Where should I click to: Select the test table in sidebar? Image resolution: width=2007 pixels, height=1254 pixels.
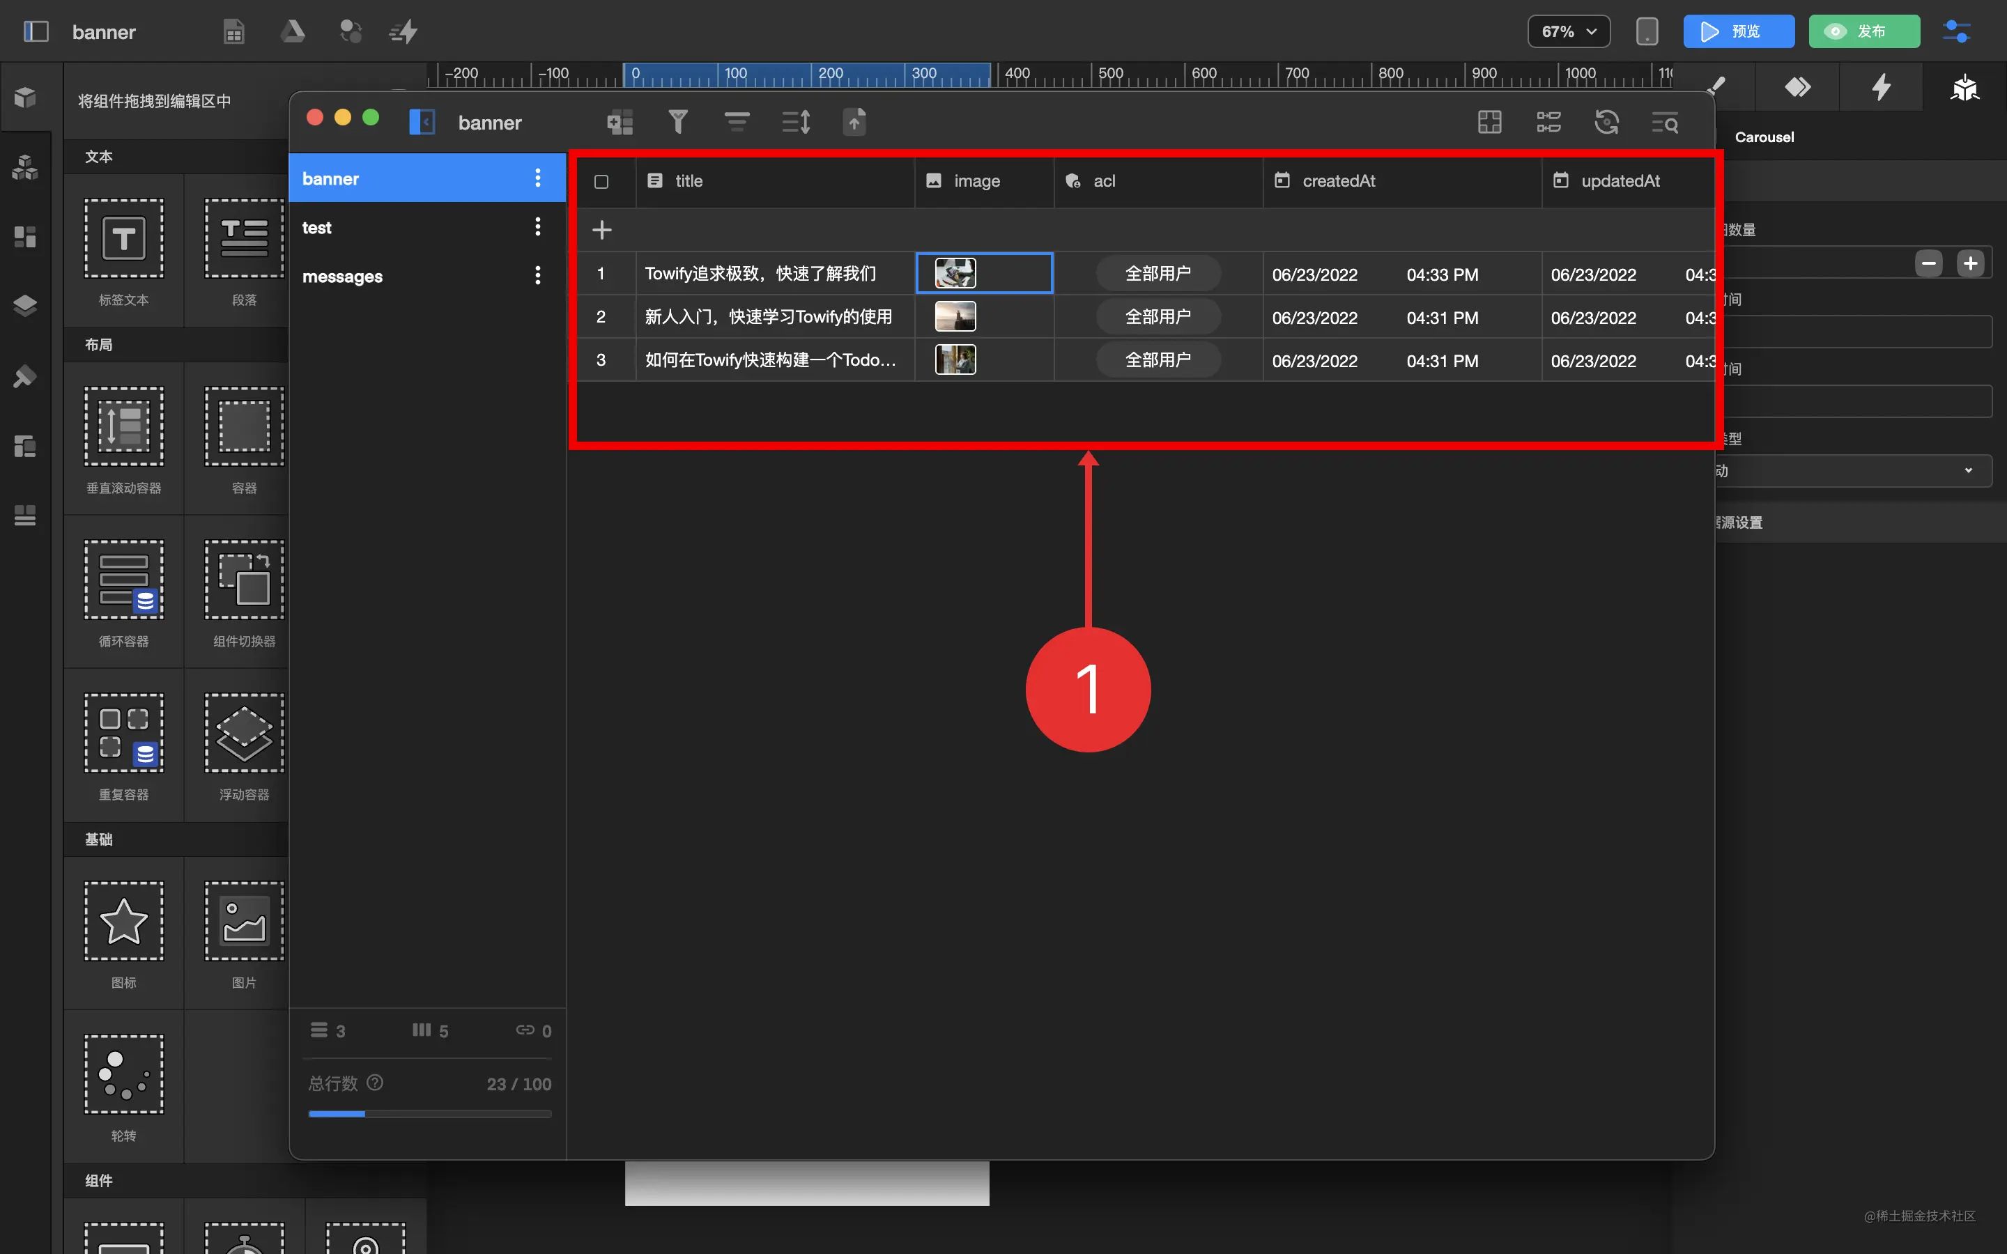317,227
